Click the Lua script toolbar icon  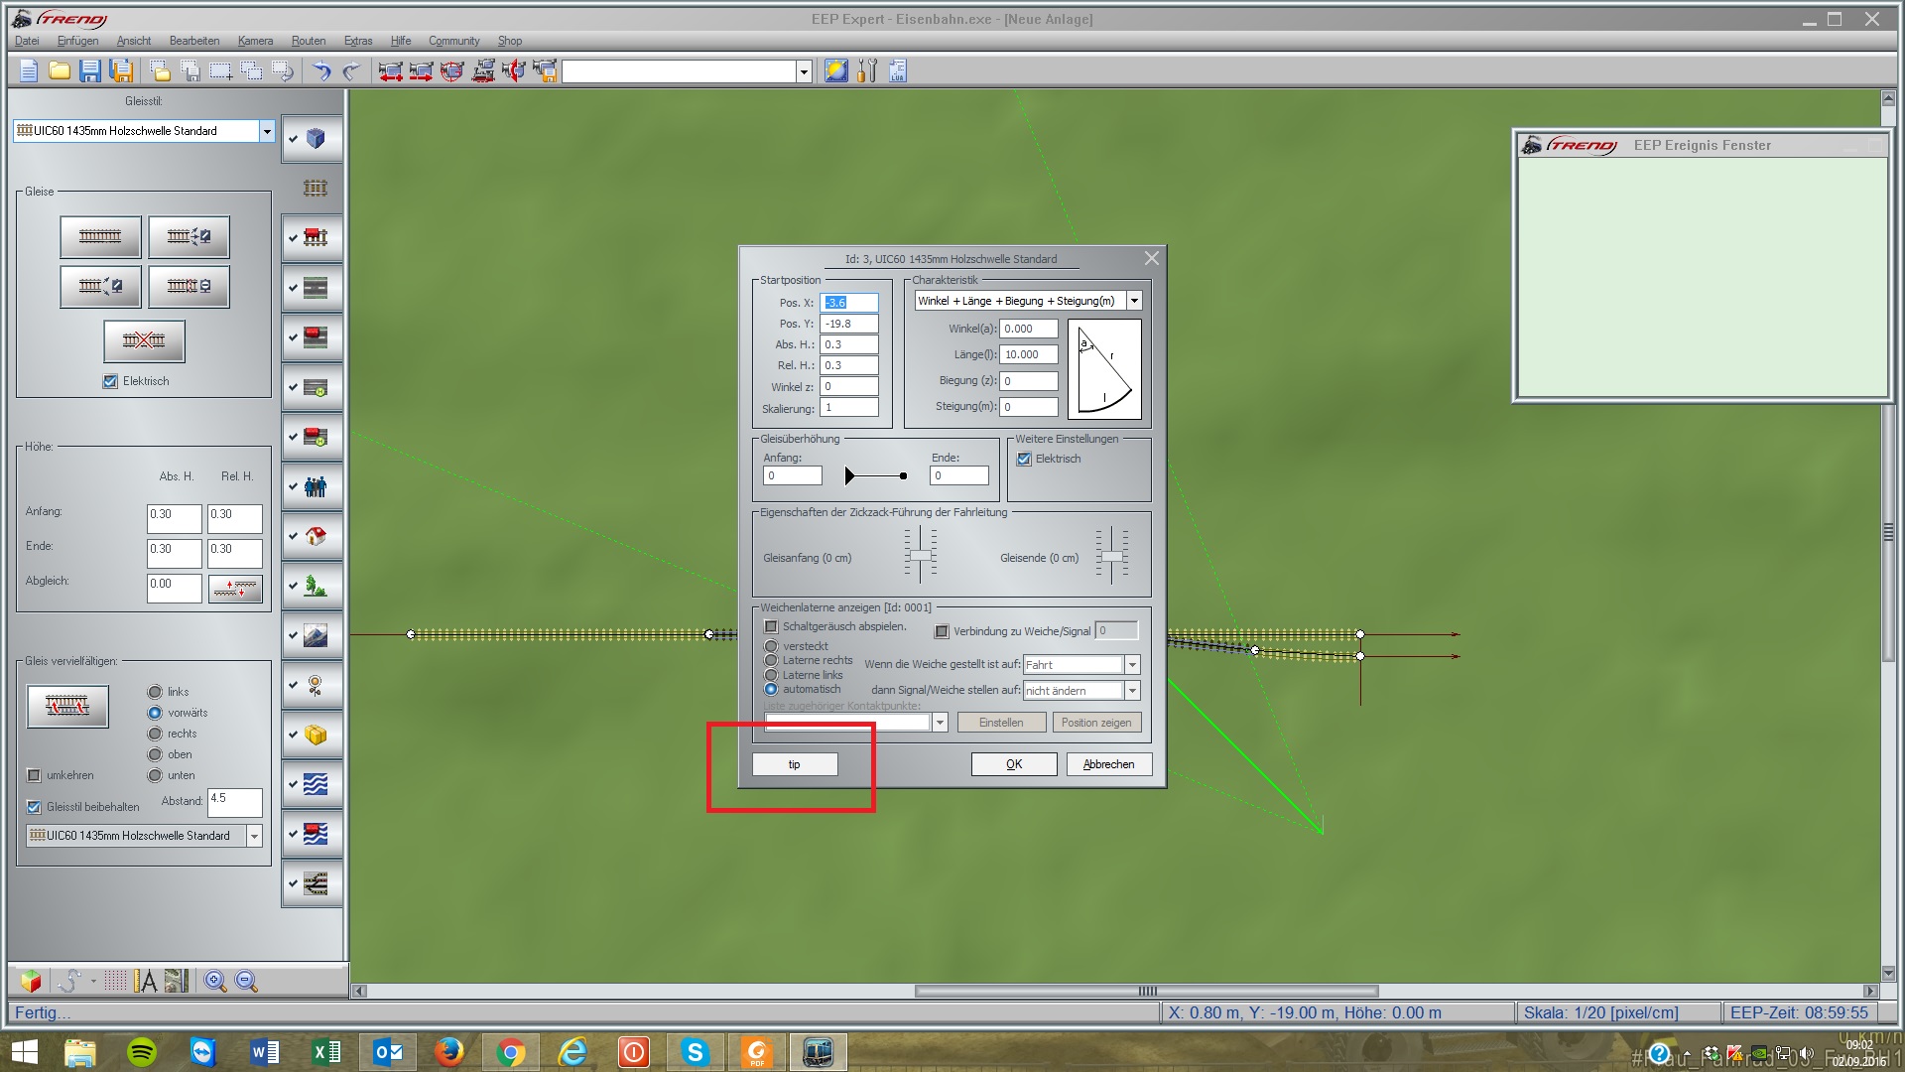click(x=897, y=70)
